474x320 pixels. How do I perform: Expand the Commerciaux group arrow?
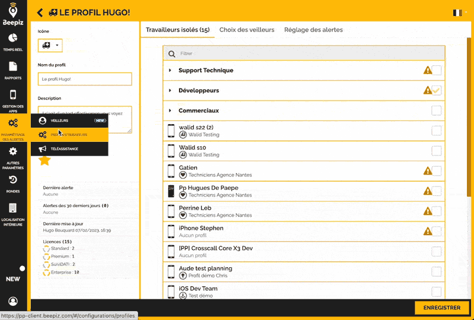[170, 110]
